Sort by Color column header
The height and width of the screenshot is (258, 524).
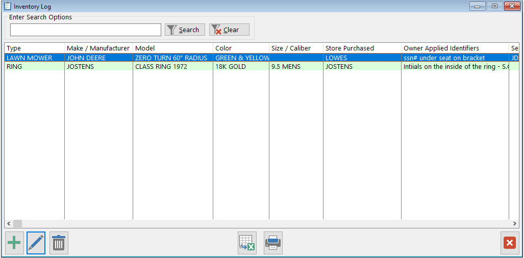(x=241, y=48)
